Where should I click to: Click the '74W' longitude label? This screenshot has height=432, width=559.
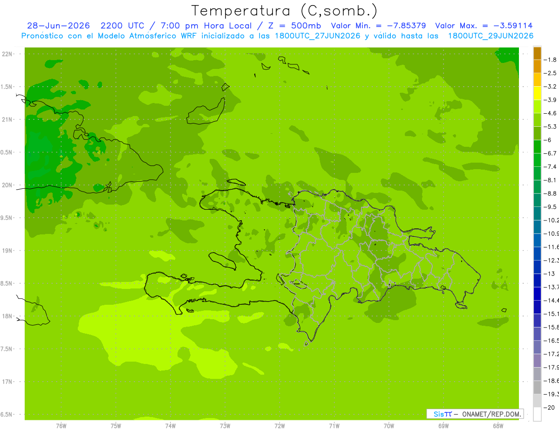[x=170, y=426]
